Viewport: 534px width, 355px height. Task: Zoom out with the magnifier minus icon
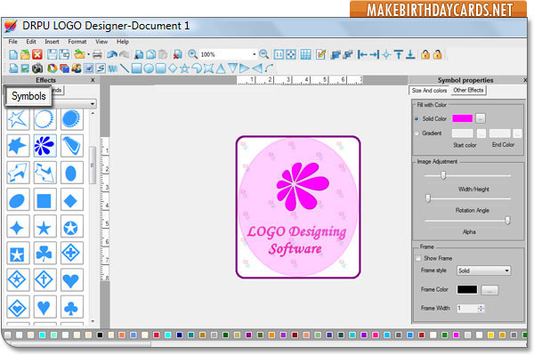click(263, 54)
